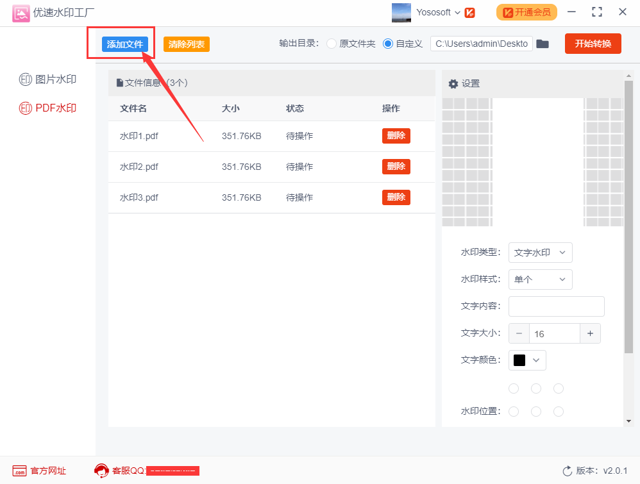Click the 文字内容 text input field
Image resolution: width=640 pixels, height=484 pixels.
[556, 306]
